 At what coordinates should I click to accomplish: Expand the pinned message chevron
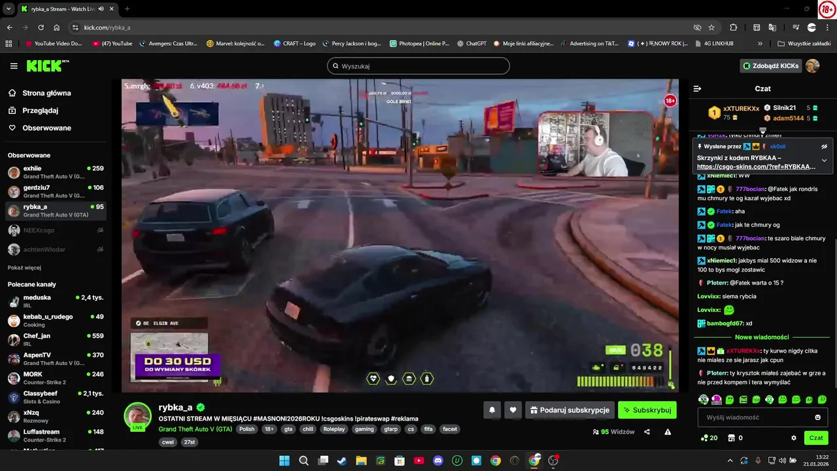[x=824, y=160]
